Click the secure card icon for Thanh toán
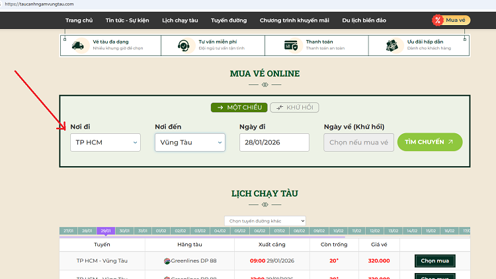Screen dimensions: 496x279 tap(291, 46)
